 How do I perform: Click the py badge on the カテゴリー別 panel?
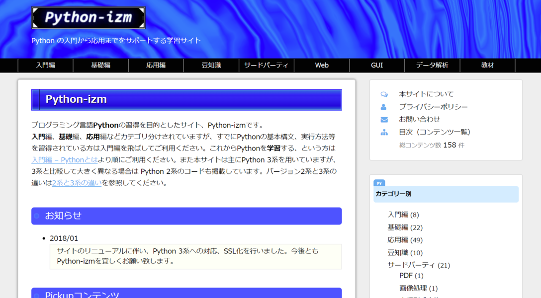click(379, 183)
